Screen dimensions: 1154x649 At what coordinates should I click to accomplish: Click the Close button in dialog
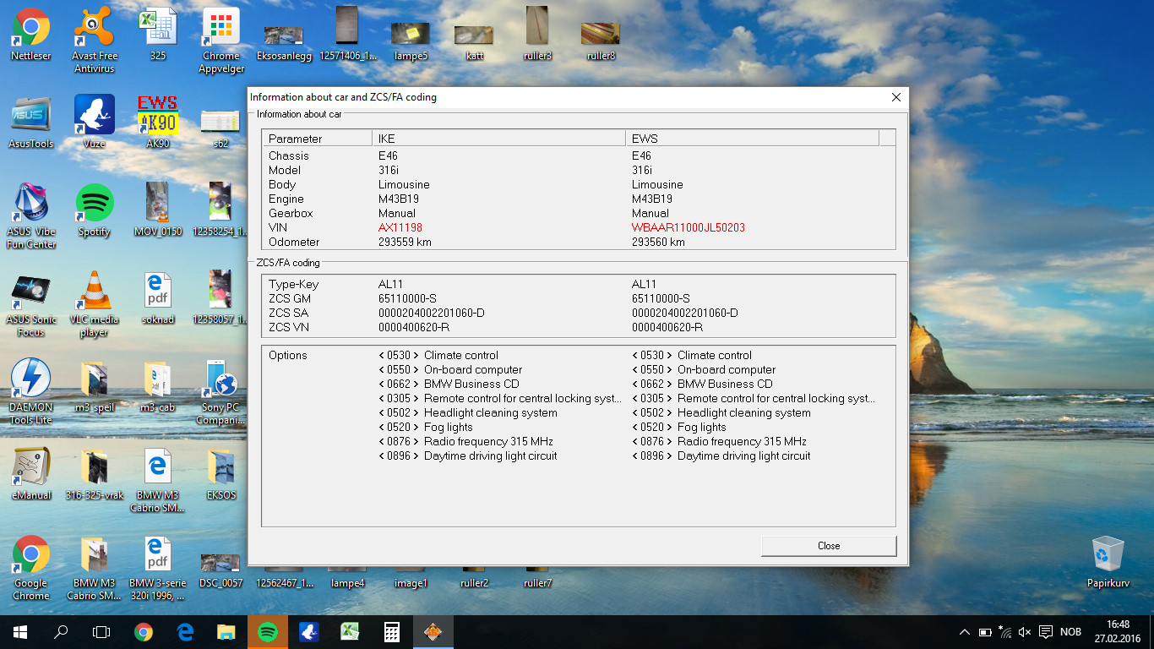tap(829, 546)
